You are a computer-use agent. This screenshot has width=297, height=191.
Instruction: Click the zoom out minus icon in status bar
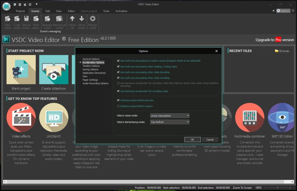click(265, 188)
